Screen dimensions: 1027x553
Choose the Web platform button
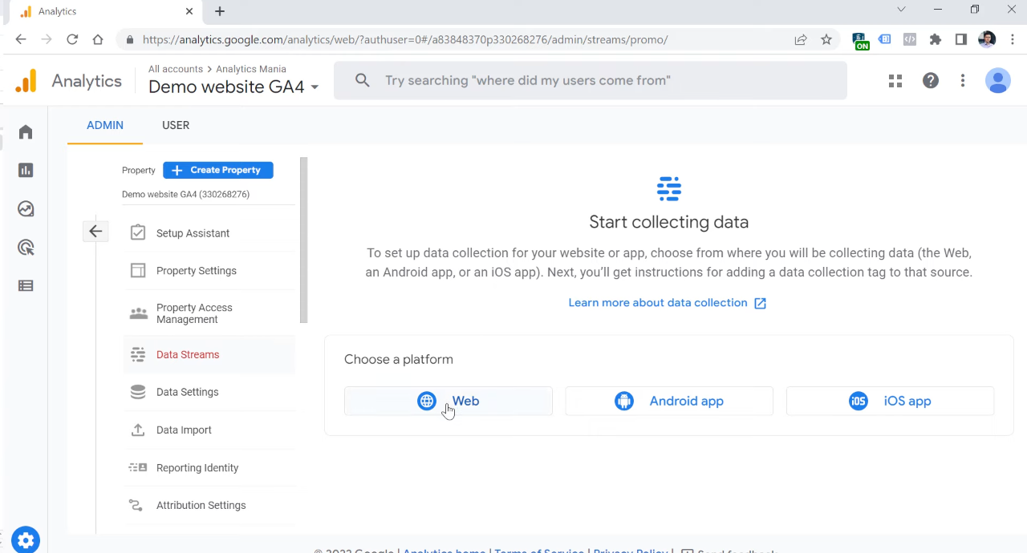pyautogui.click(x=449, y=401)
